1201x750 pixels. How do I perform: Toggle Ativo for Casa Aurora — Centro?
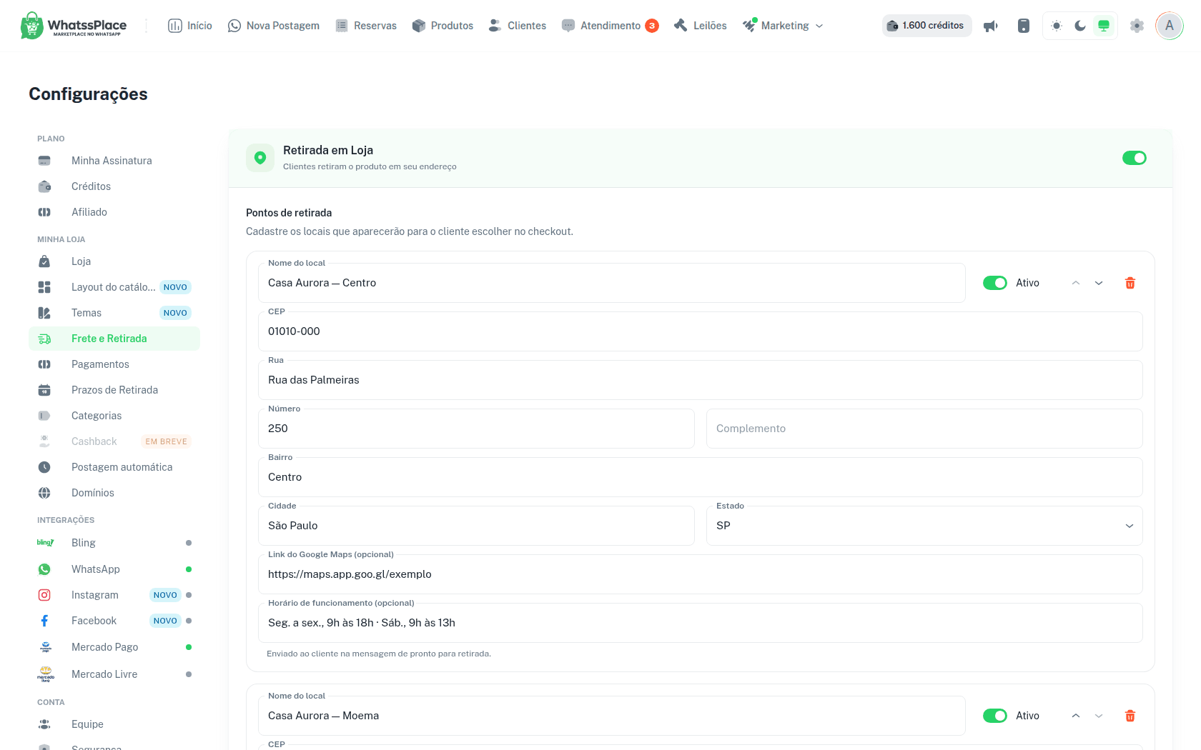(995, 283)
